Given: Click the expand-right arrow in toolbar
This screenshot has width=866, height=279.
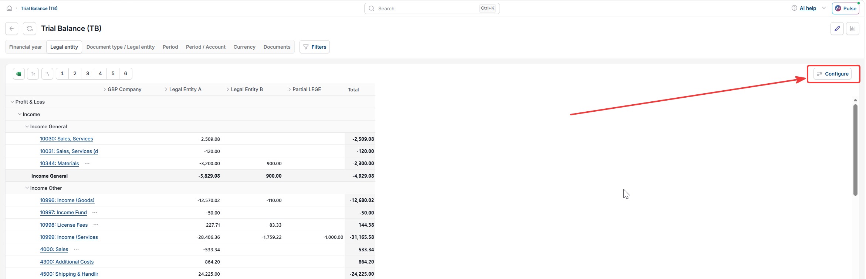Looking at the screenshot, I should 47,74.
